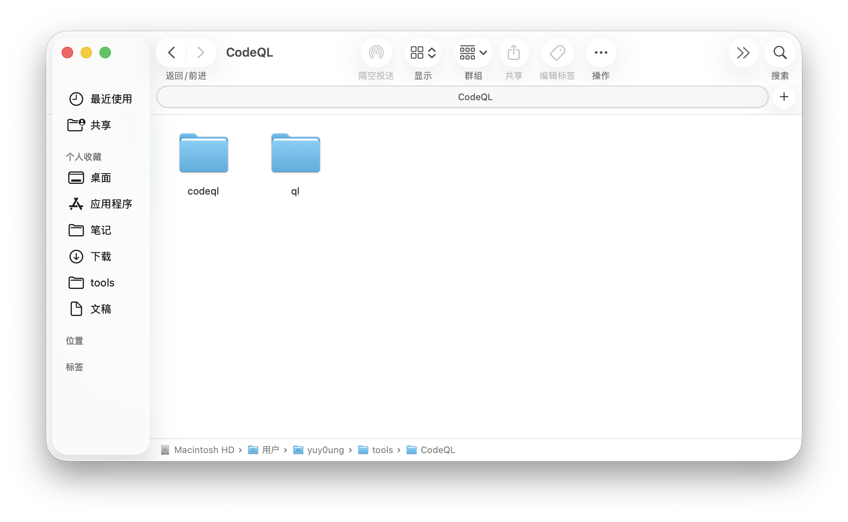Open Recents in the sidebar
The image size is (848, 522).
[x=100, y=99]
